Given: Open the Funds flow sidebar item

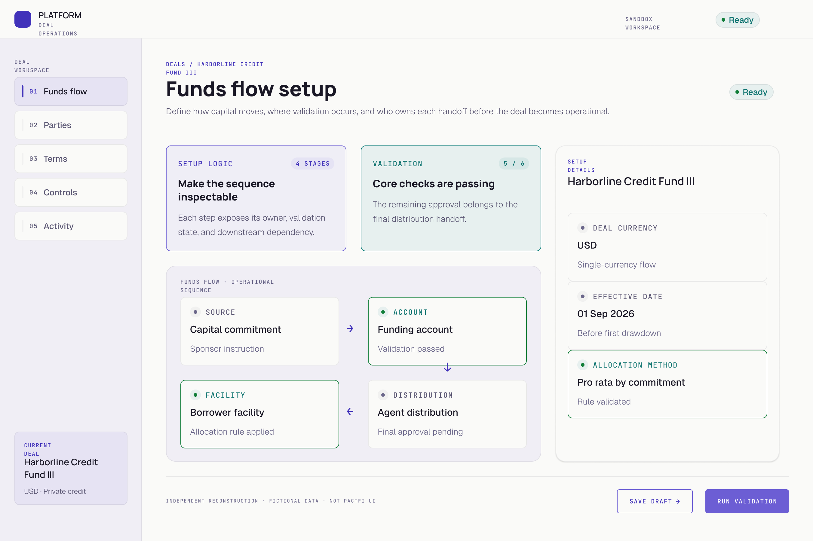Looking at the screenshot, I should pos(71,91).
